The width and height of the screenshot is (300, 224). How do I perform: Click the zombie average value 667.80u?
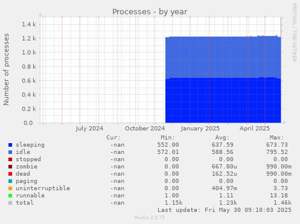point(224,167)
